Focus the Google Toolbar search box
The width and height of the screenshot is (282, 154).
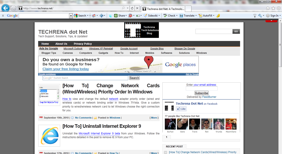[x=44, y=16]
